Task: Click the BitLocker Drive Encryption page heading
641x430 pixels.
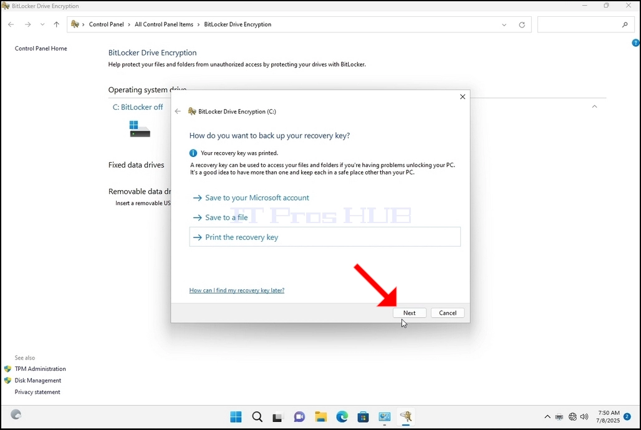Action: [153, 53]
